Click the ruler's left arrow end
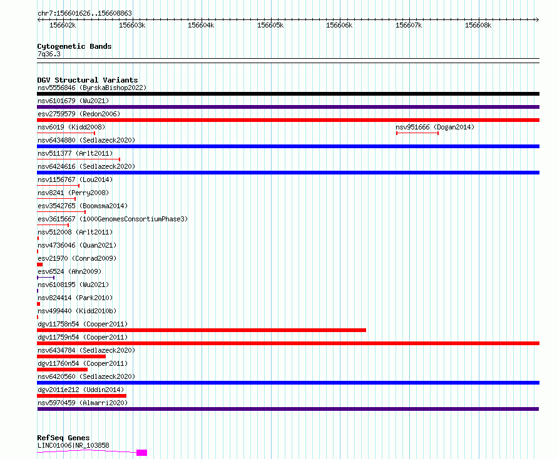Image resolution: width=557 pixels, height=459 pixels. click(39, 20)
